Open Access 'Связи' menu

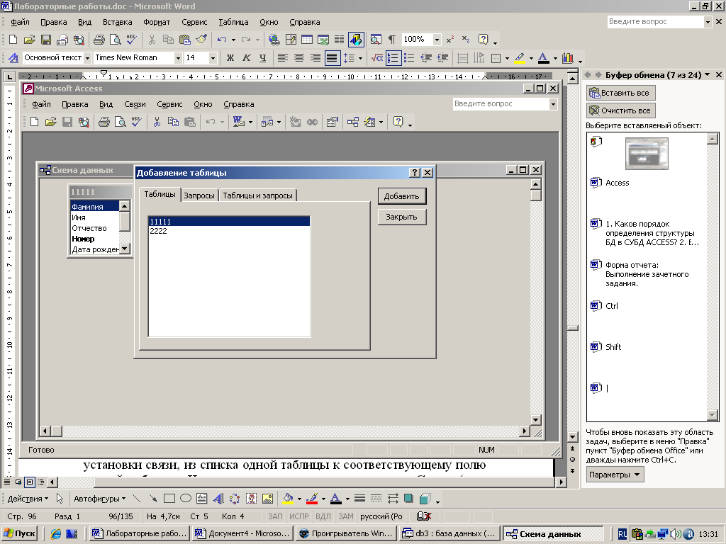[135, 104]
